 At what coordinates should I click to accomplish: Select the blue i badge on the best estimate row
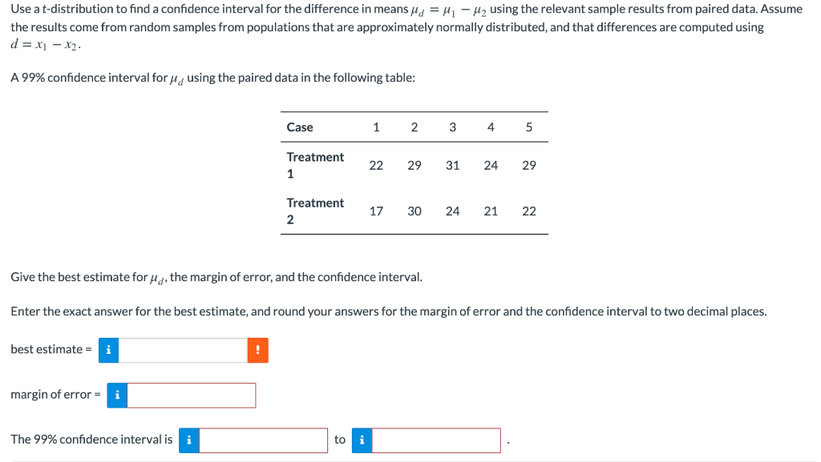(x=108, y=350)
